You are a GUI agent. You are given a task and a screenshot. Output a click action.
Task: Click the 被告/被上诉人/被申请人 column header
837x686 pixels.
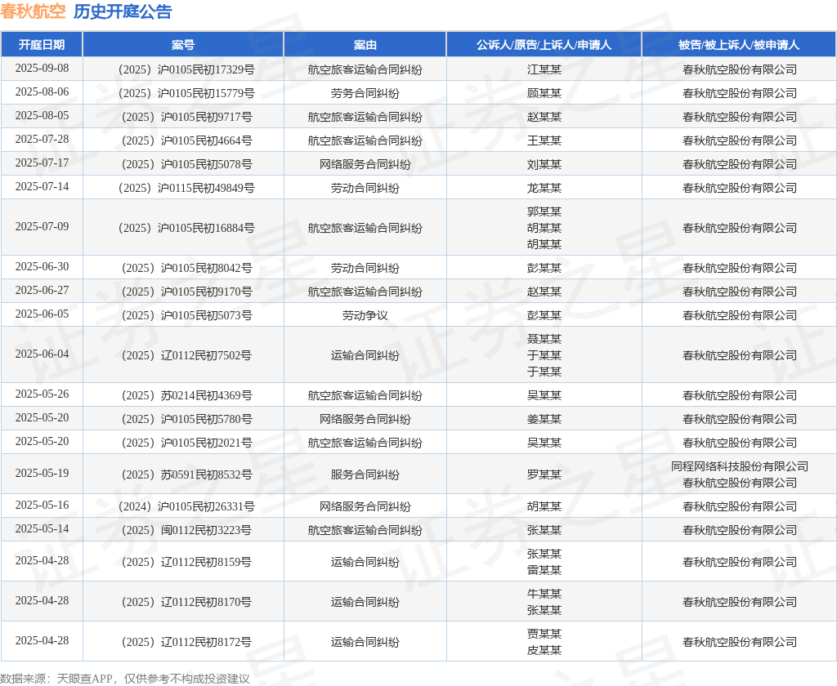tap(739, 45)
